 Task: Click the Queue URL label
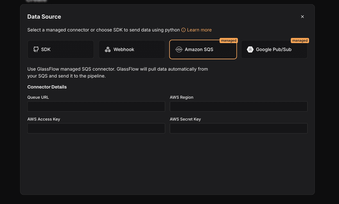(x=38, y=97)
